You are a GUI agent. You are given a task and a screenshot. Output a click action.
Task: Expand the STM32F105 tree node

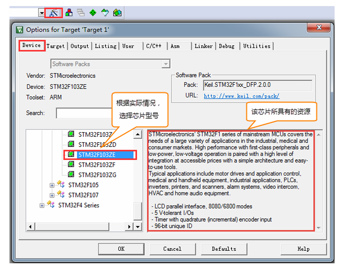click(52, 185)
